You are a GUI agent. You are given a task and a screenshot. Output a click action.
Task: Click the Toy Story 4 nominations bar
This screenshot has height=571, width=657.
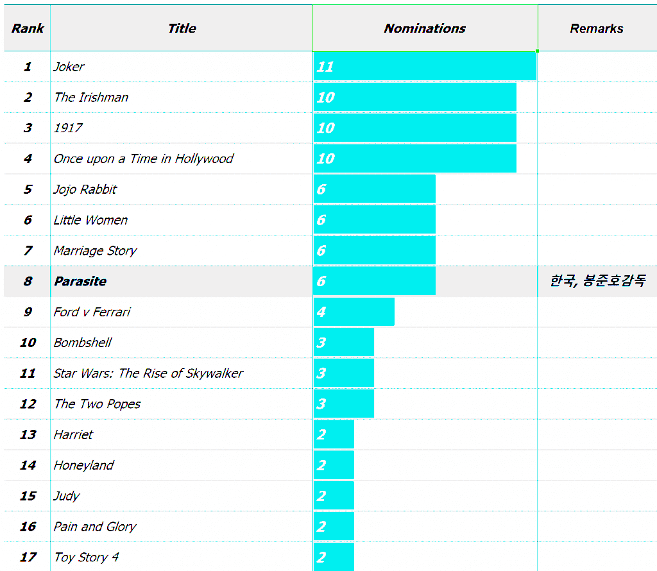tap(334, 557)
